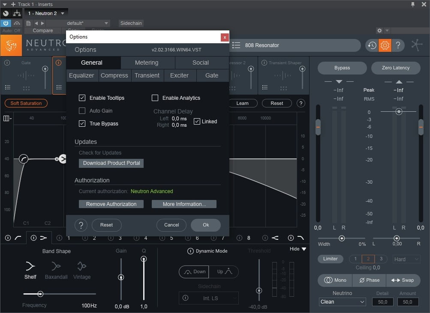Screen dimensions: 430x313
Task: Open the undo history clock icon
Action: [x=372, y=45]
